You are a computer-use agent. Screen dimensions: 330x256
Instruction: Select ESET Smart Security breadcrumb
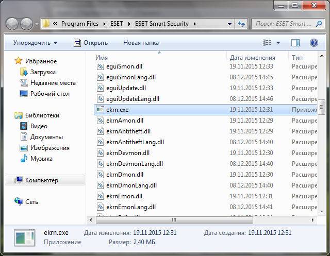[161, 24]
